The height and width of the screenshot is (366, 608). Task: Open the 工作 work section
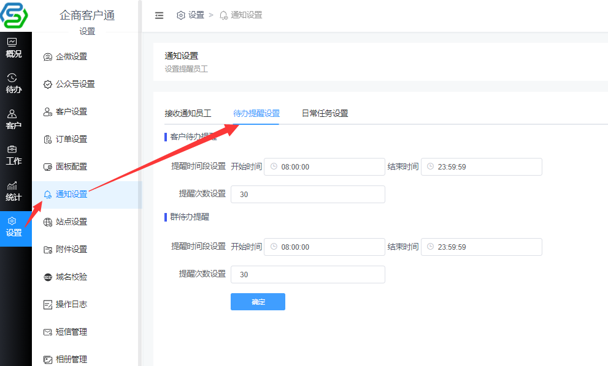click(14, 155)
